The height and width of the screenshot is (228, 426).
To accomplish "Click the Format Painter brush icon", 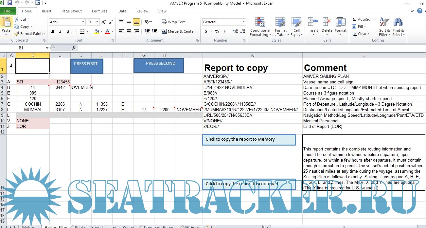I will pyautogui.click(x=17, y=34).
